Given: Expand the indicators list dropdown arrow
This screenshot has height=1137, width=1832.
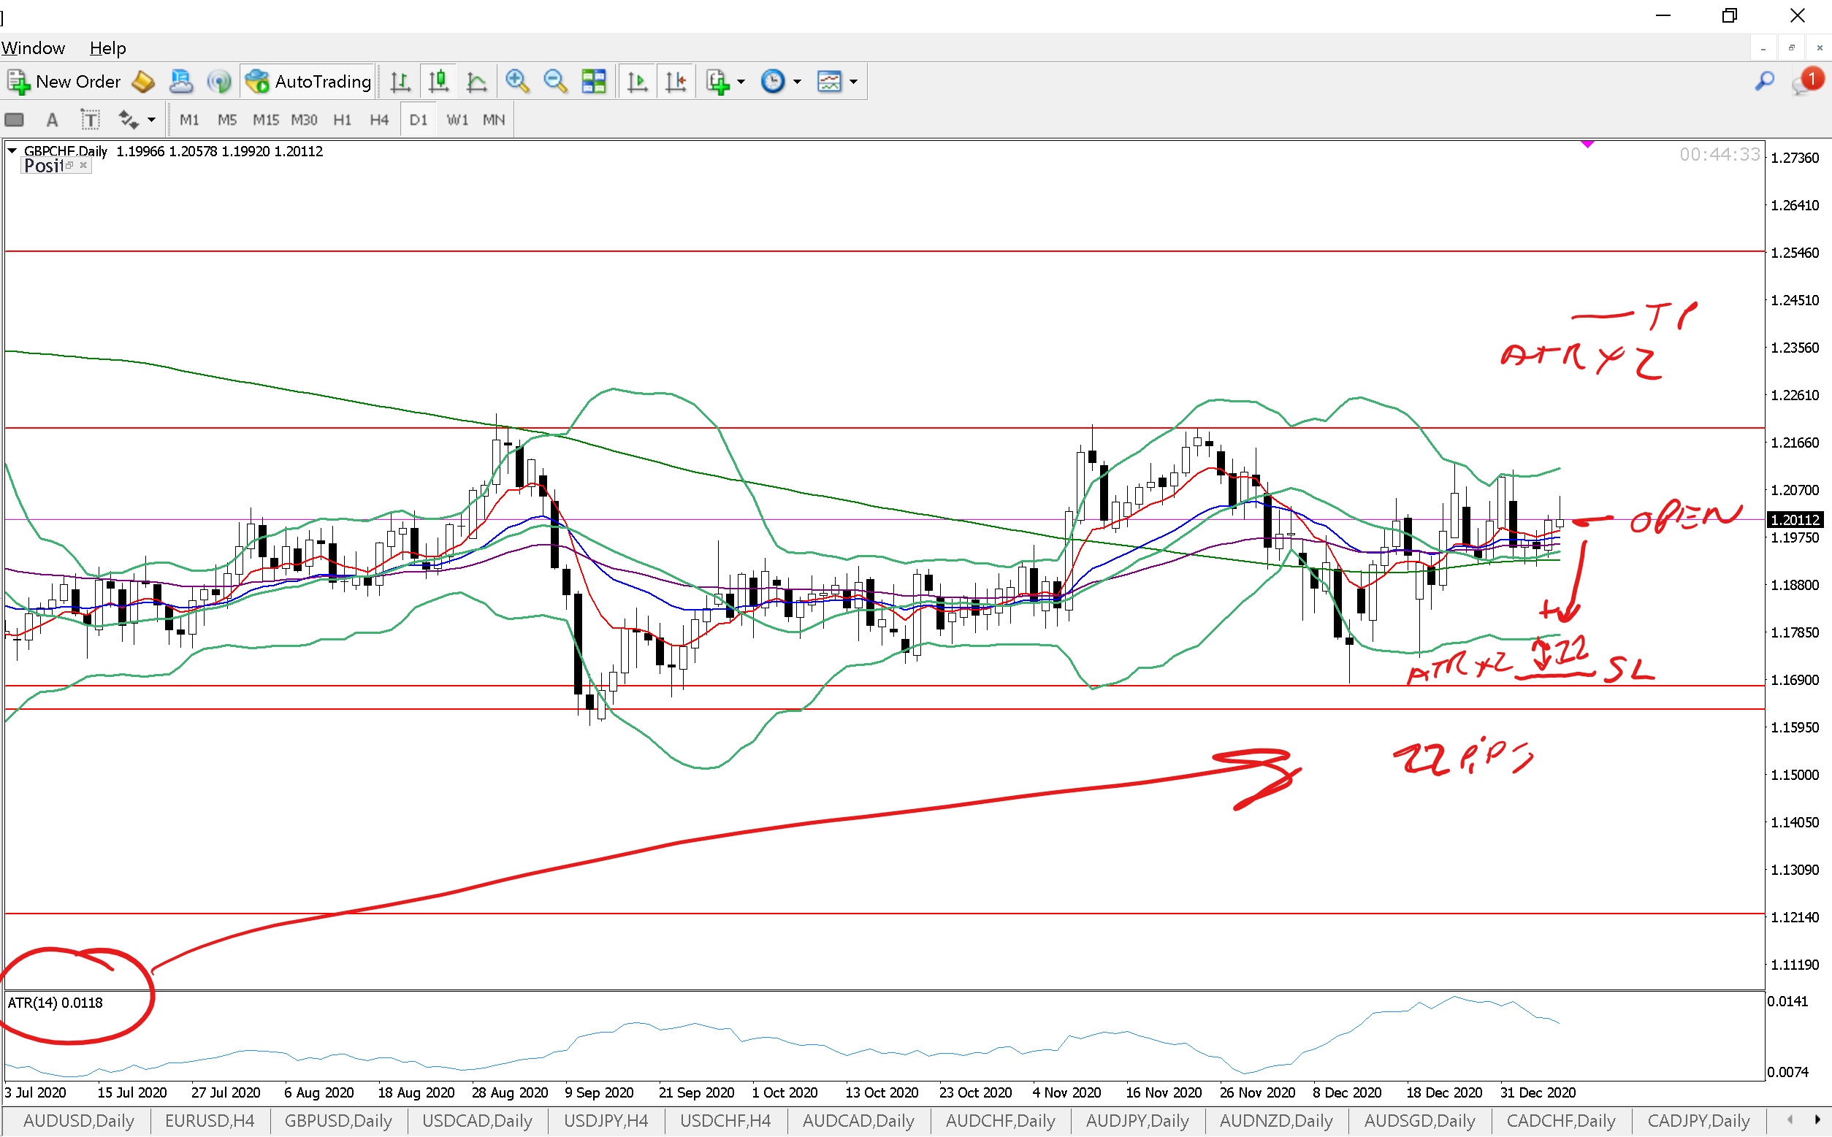Looking at the screenshot, I should click(741, 82).
